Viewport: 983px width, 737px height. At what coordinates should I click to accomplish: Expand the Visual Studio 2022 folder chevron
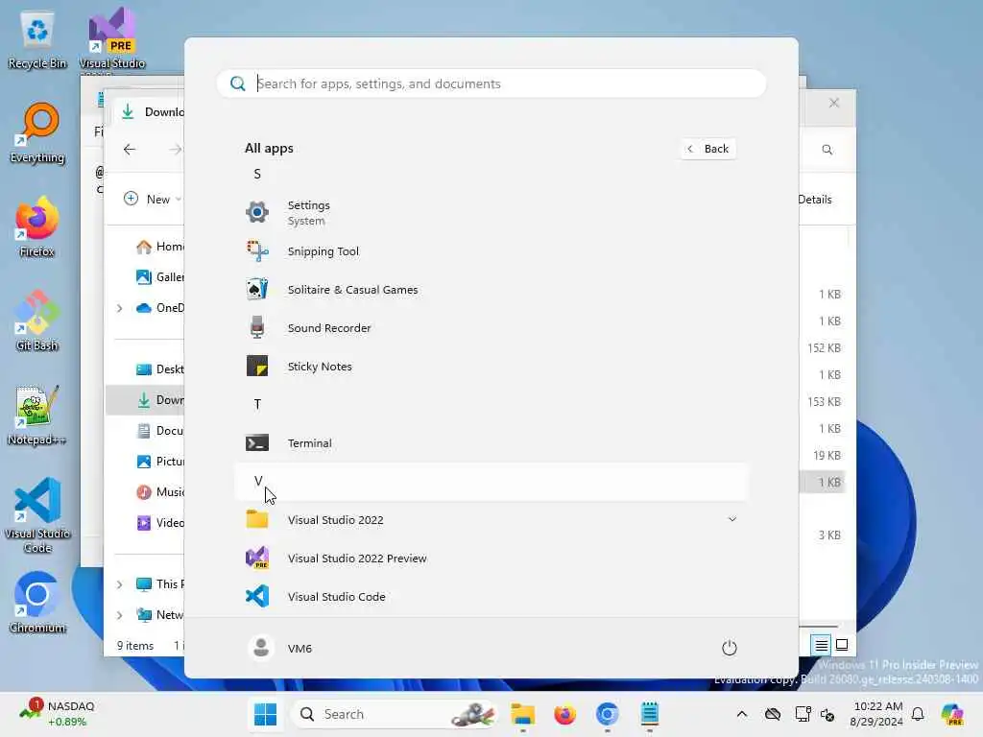point(731,519)
